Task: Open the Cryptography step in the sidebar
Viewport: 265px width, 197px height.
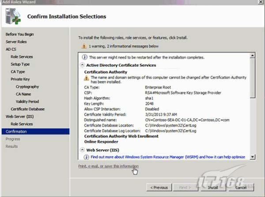Action: pos(27,86)
